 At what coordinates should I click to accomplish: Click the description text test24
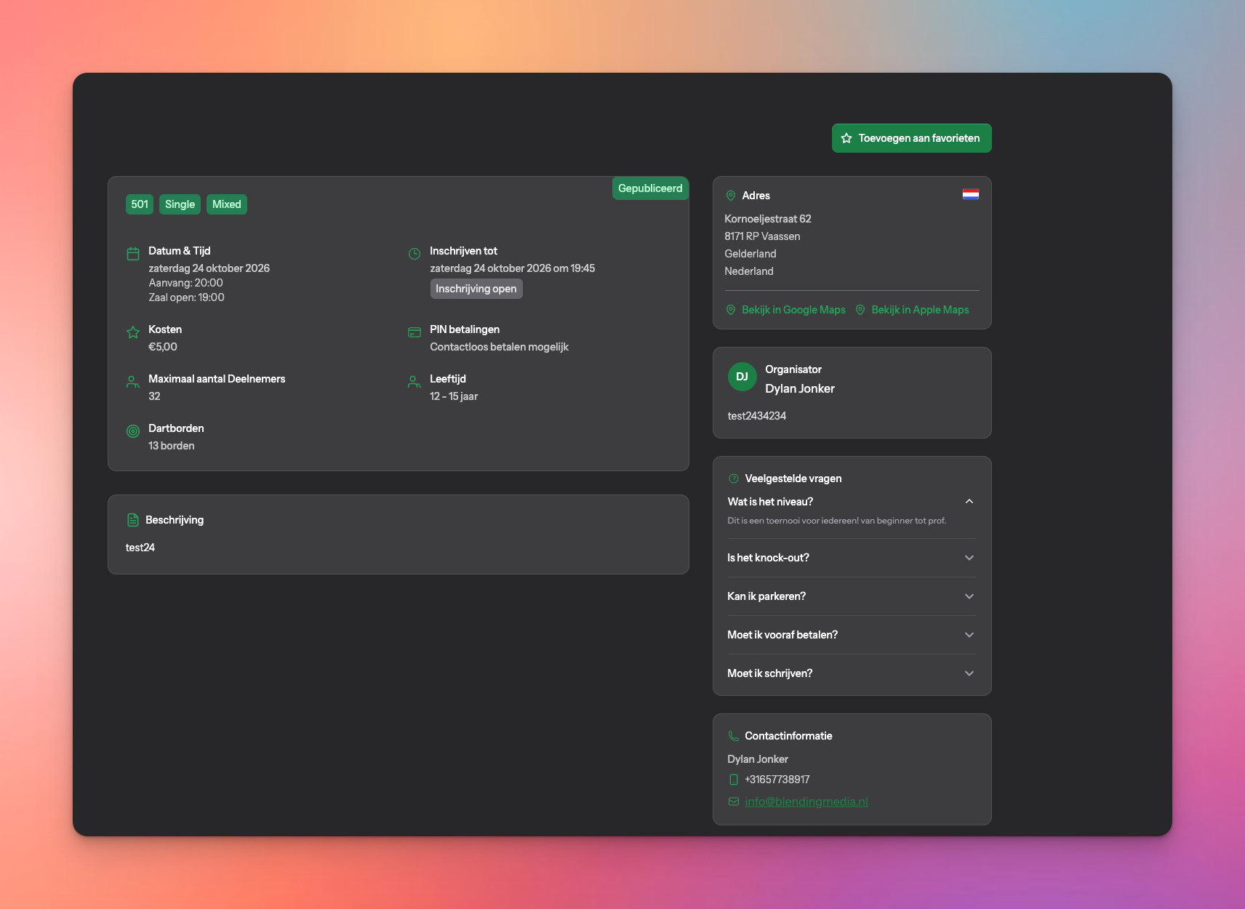(x=140, y=548)
